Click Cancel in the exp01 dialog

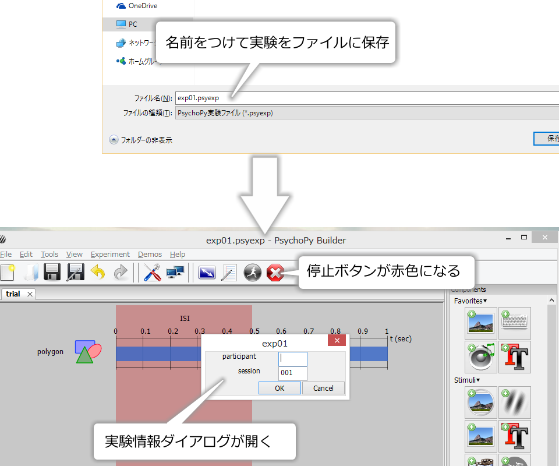click(323, 388)
